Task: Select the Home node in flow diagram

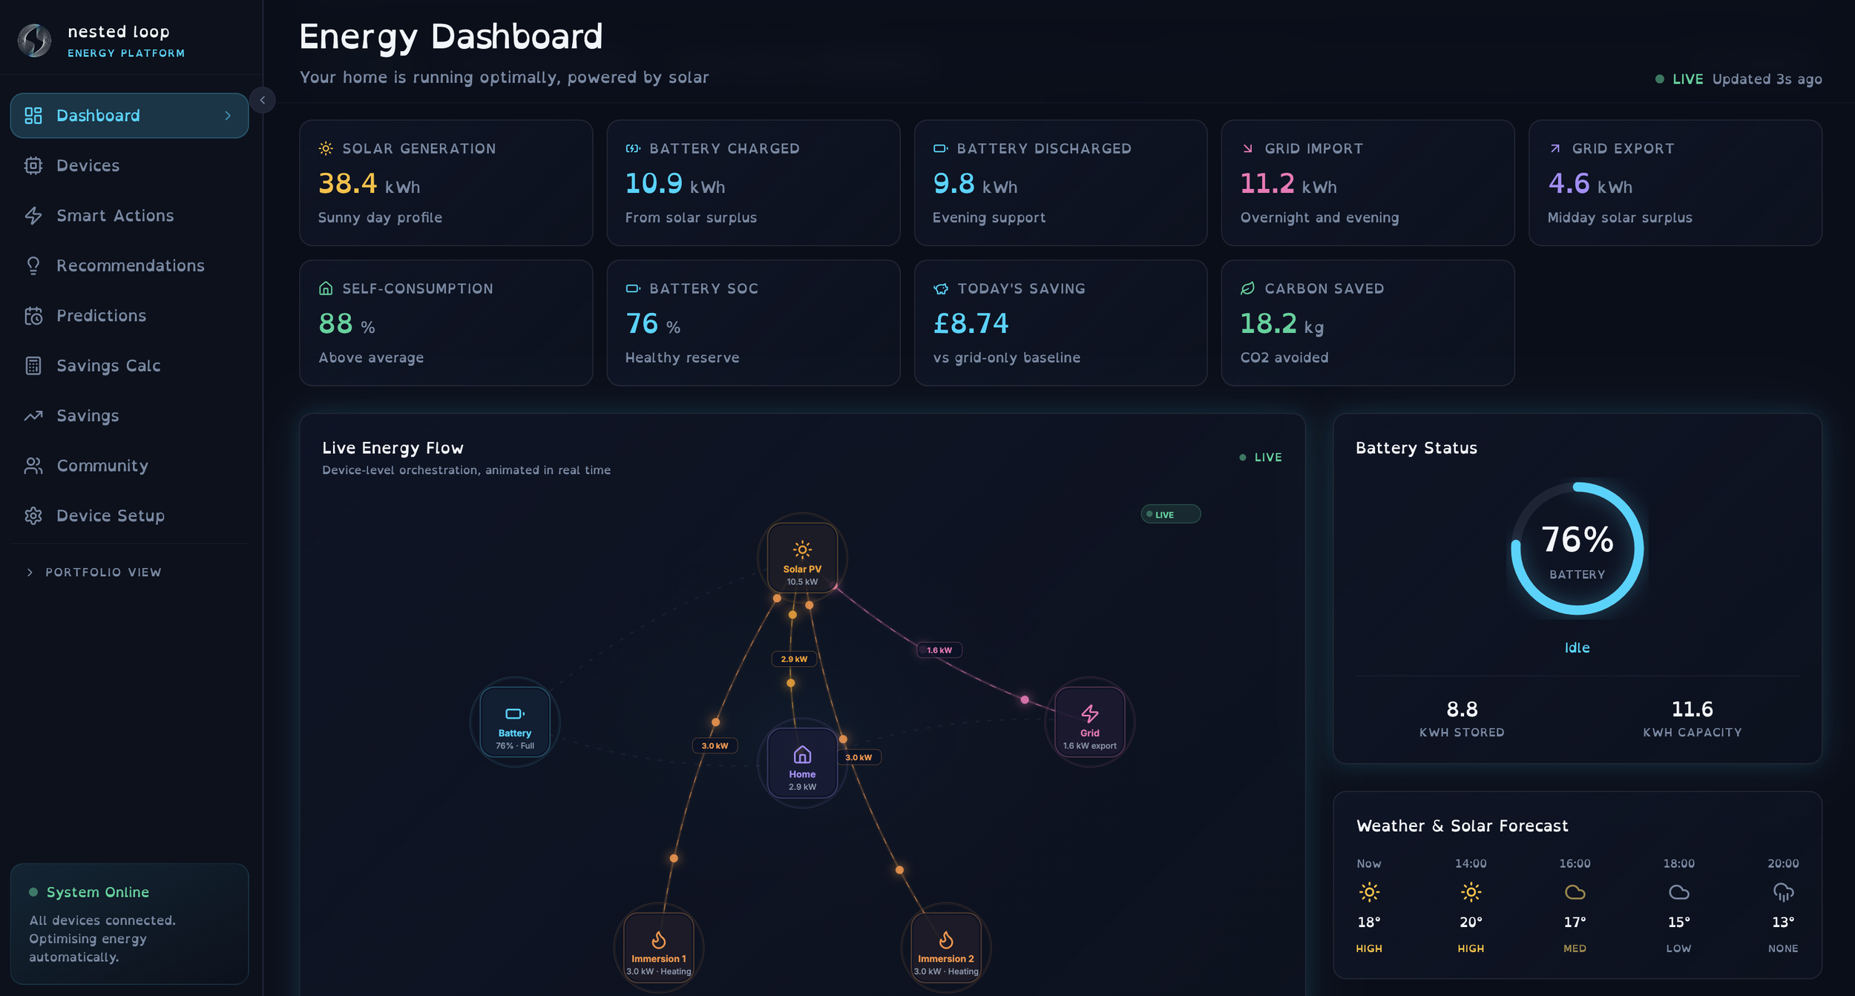Action: click(x=802, y=762)
